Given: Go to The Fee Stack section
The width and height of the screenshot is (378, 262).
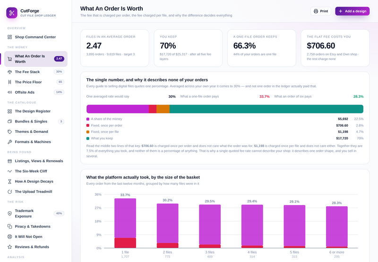Looking at the screenshot, I should click(x=36, y=72).
